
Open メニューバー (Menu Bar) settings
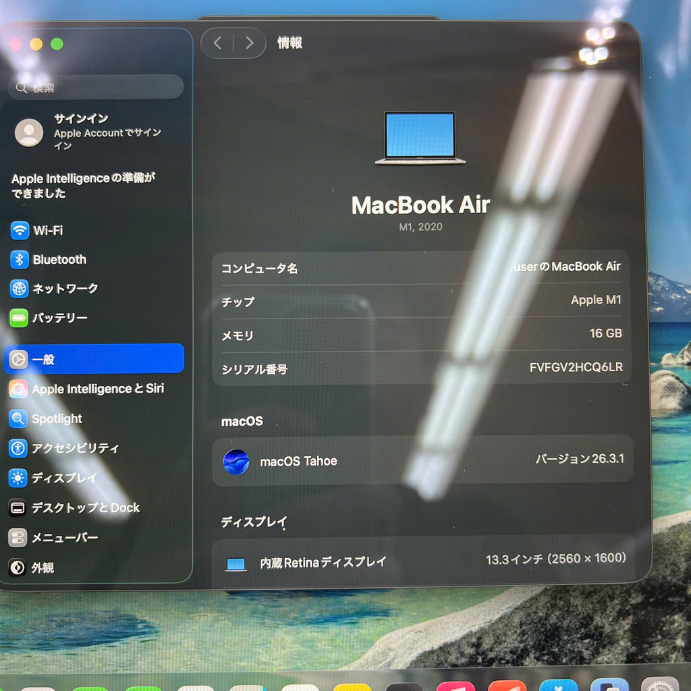point(53,538)
